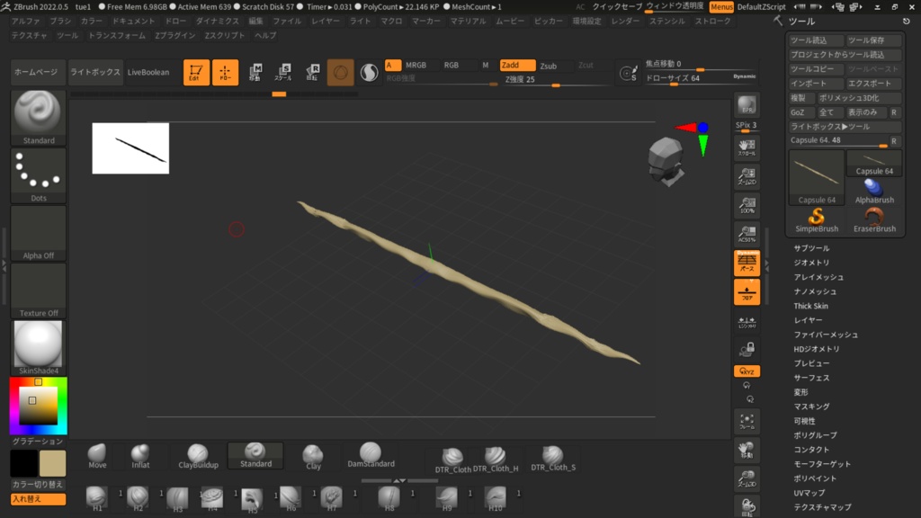The height and width of the screenshot is (518, 921).
Task: Click the BPR render icon
Action: pyautogui.click(x=747, y=105)
